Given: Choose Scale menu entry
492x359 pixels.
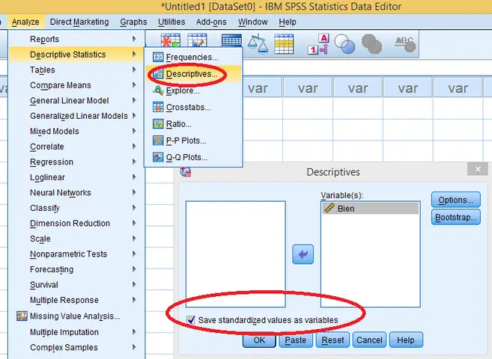Looking at the screenshot, I should [x=76, y=239].
